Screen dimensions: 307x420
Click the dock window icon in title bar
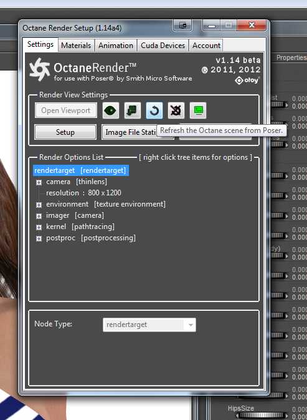(x=182, y=26)
